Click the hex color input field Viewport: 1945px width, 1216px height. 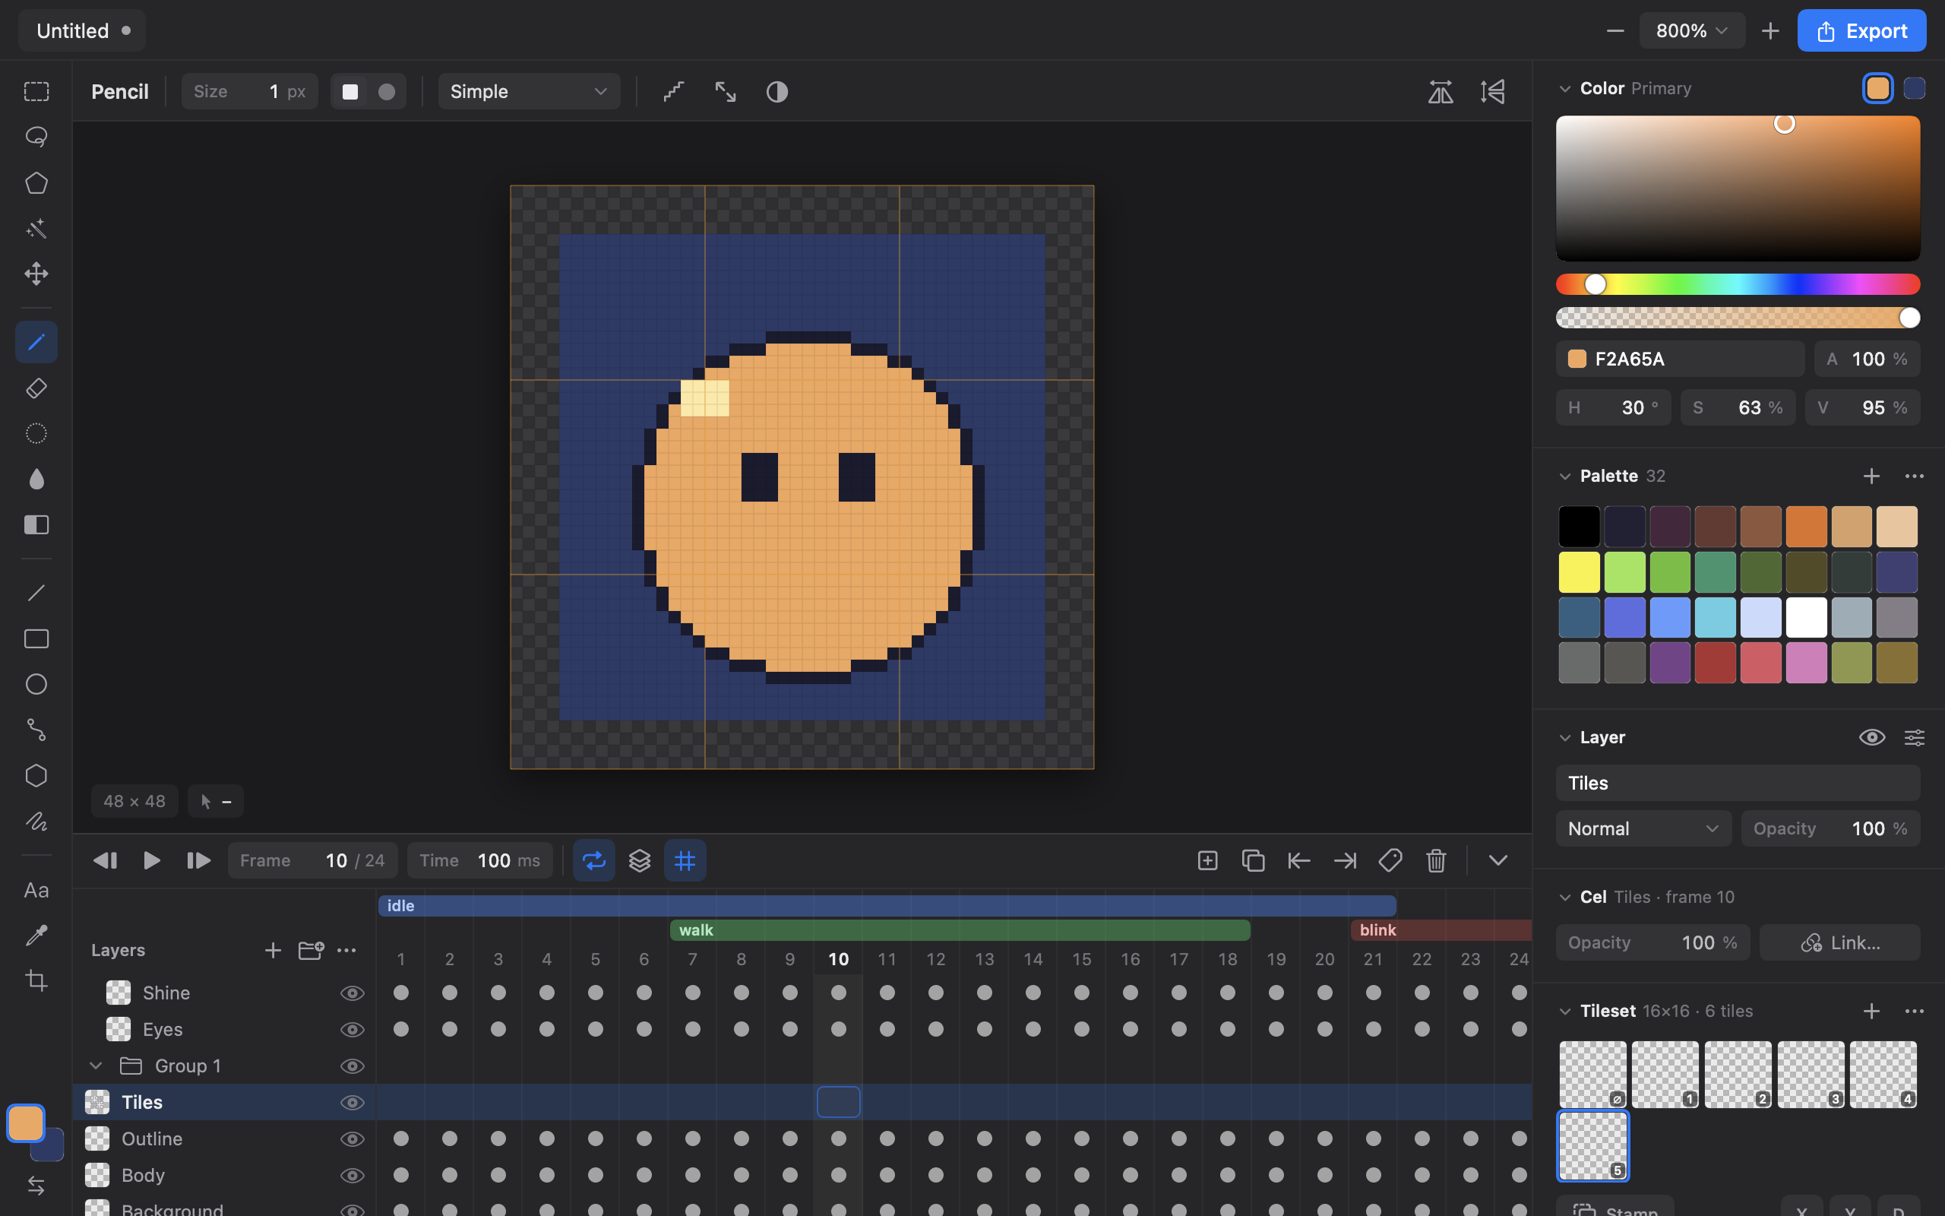[1680, 359]
